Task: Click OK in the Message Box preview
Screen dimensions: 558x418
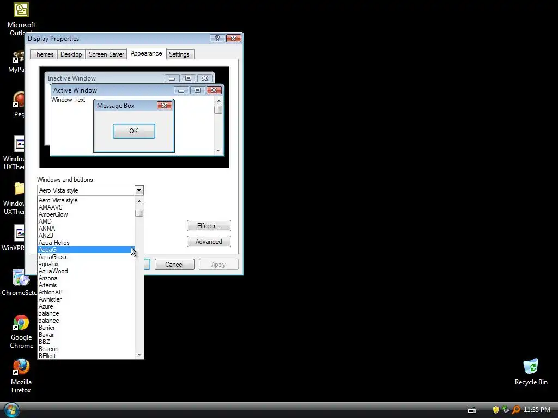Action: point(134,131)
